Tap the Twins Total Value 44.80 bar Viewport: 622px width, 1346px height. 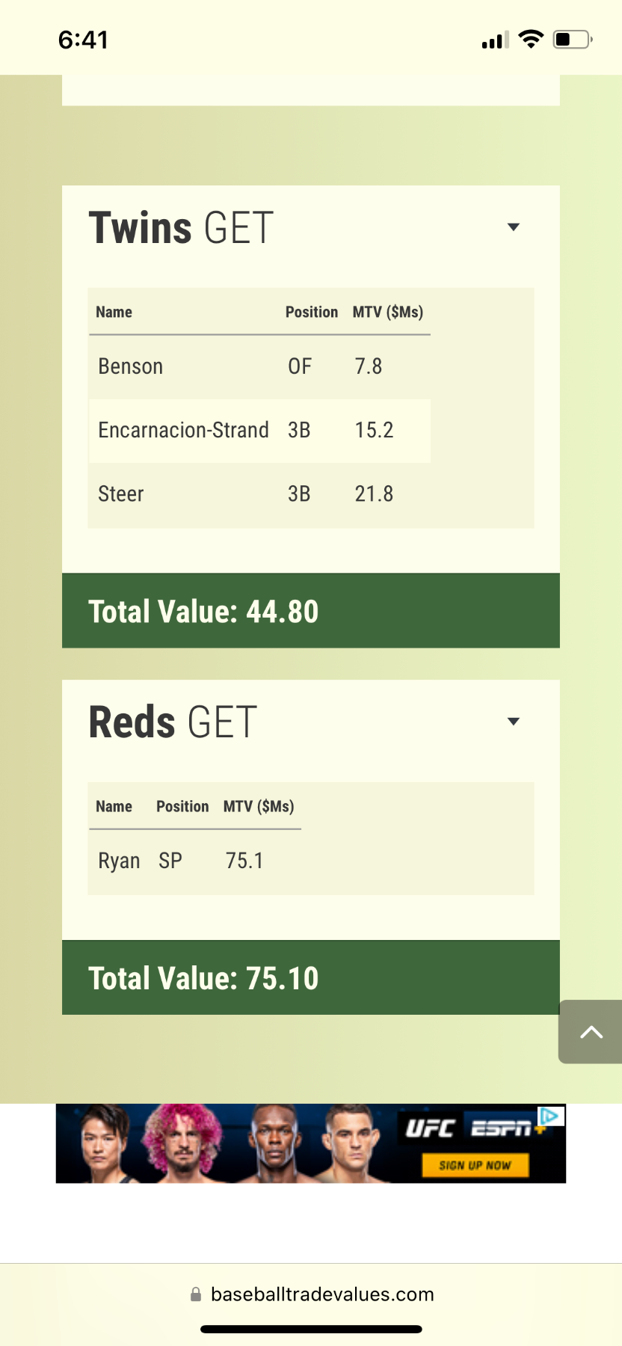(310, 611)
